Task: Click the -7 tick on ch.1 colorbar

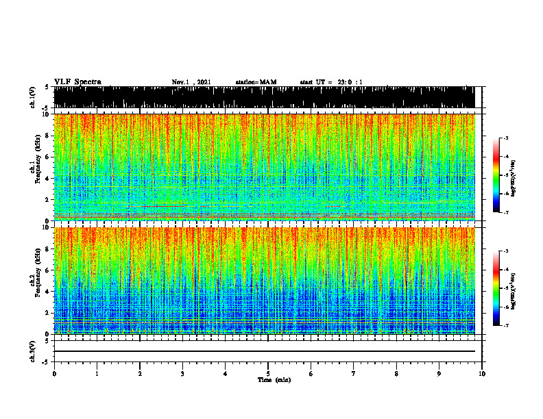Action: tap(506, 212)
